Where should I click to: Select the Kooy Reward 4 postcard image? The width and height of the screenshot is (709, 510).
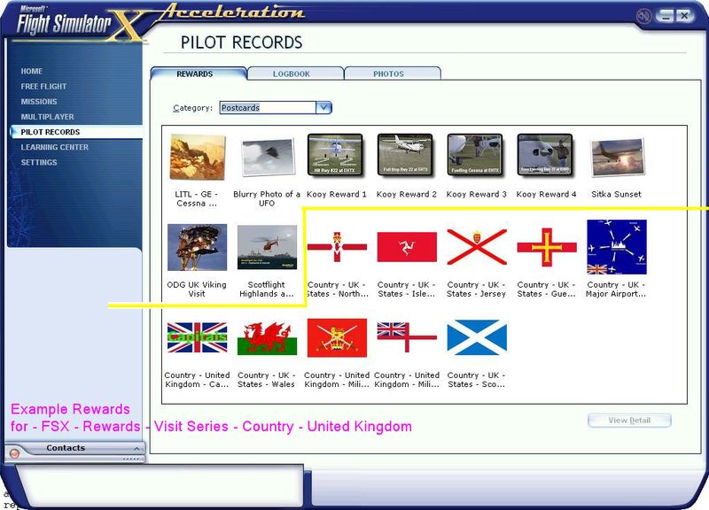[546, 154]
